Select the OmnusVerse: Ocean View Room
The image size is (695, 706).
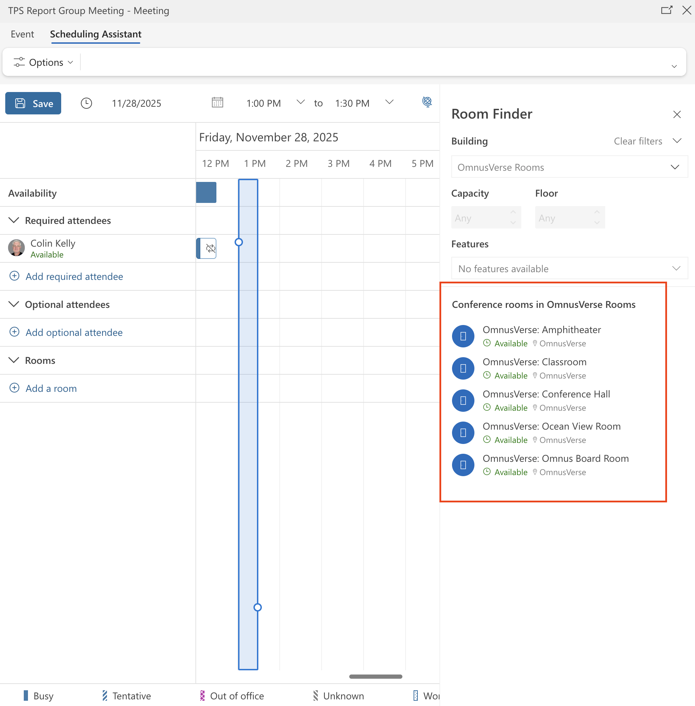click(x=551, y=426)
